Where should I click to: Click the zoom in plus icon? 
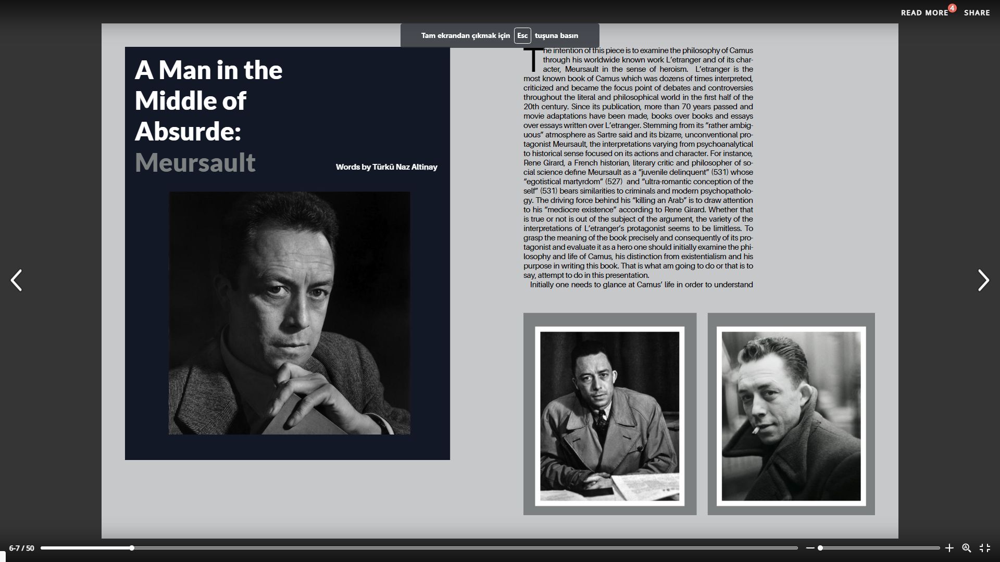949,548
